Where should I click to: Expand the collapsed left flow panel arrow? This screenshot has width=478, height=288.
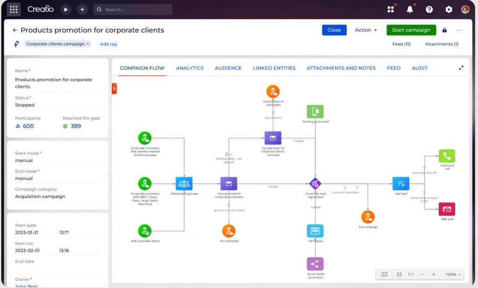tap(114, 88)
